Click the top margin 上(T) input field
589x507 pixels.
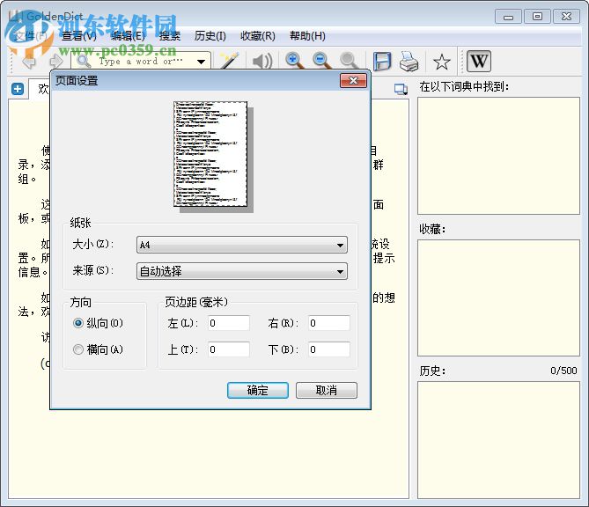coord(228,349)
